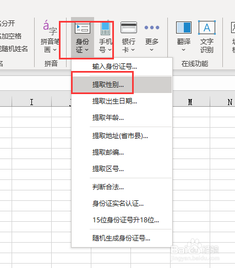Select 提取邮编... menu item
The height and width of the screenshot is (268, 235).
[x=122, y=152]
